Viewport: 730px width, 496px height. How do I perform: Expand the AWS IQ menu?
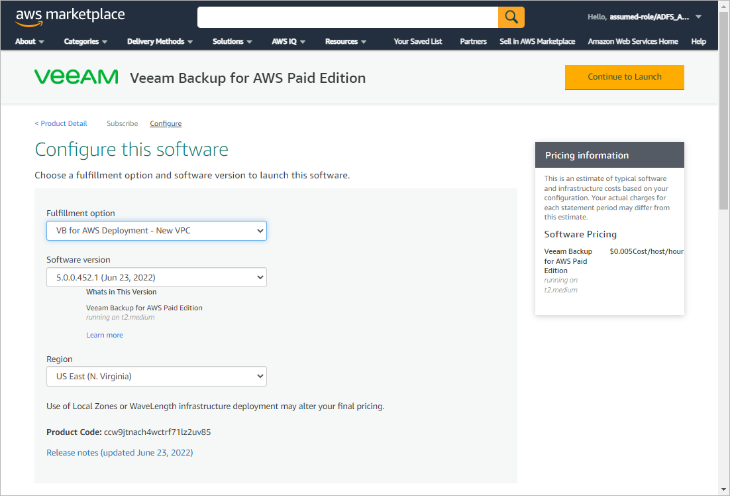coord(289,41)
